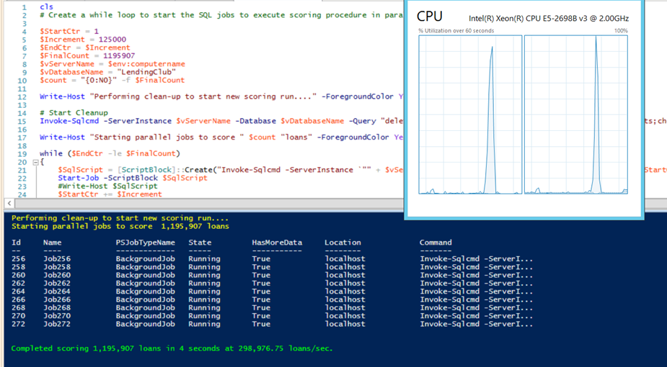Image resolution: width=667 pixels, height=367 pixels.
Task: Click Write-Host 'Starting parallel jobs' on line 17
Action: pos(221,137)
